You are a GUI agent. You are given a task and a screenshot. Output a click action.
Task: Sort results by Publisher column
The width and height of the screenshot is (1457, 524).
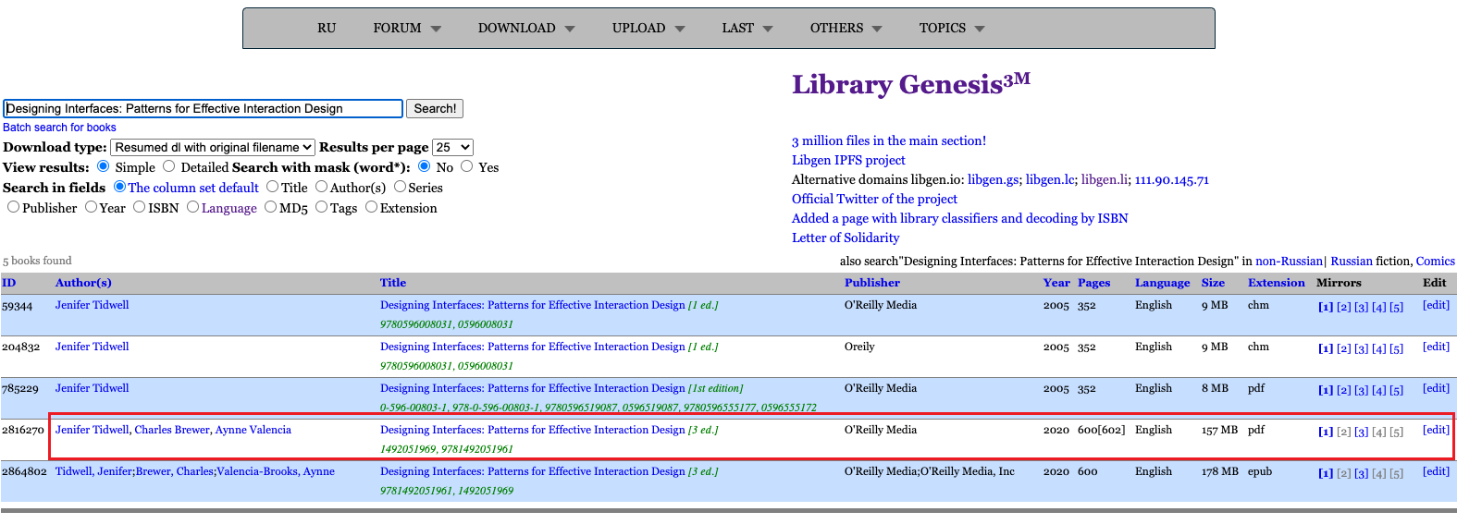point(872,283)
